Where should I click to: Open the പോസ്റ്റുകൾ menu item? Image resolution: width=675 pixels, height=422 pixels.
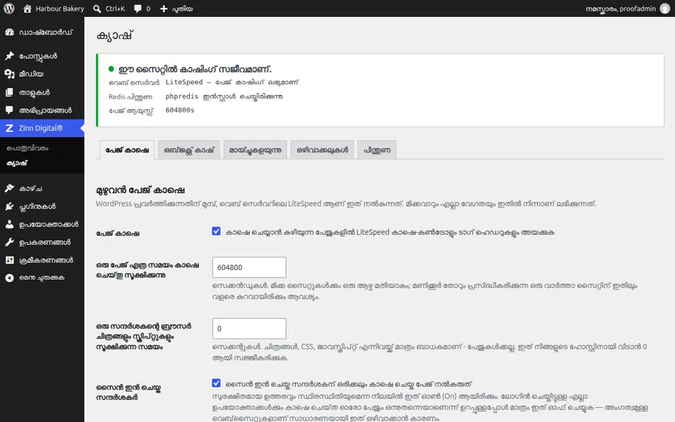click(42, 56)
